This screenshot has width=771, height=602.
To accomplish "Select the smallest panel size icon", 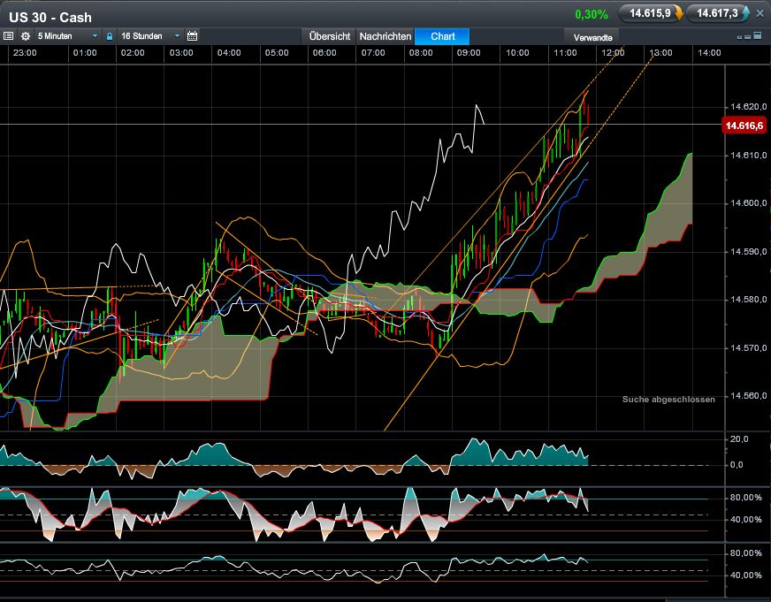I will [x=740, y=37].
